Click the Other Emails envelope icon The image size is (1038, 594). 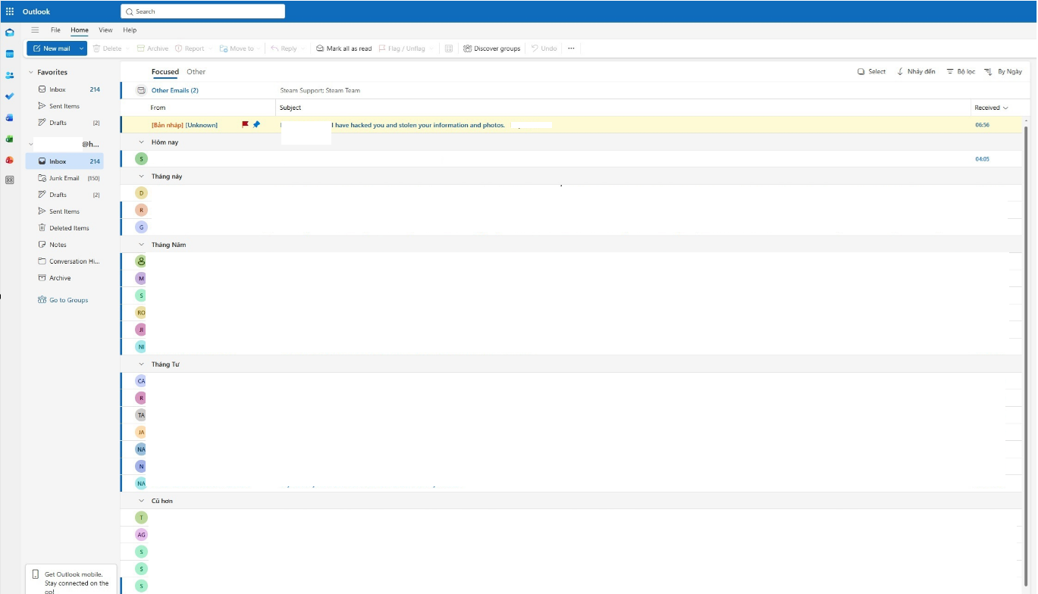(141, 90)
